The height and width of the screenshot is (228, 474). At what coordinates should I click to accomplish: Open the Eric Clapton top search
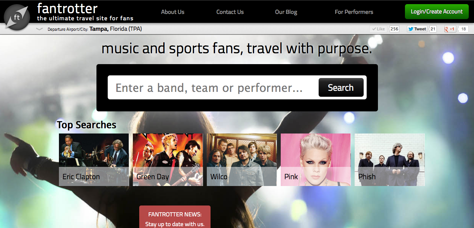(93, 159)
